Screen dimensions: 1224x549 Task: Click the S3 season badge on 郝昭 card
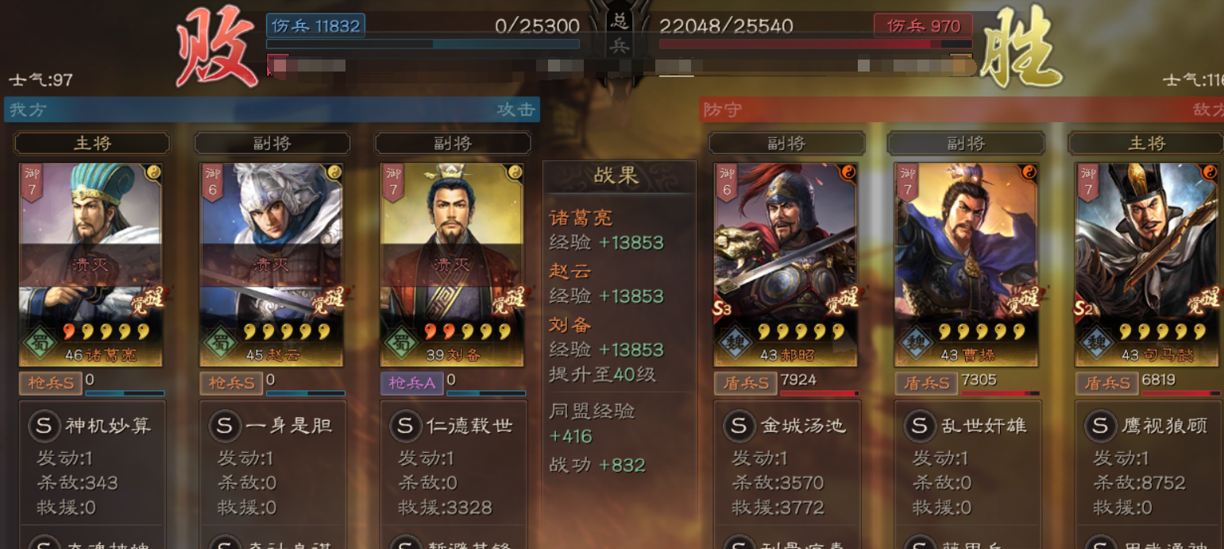[723, 309]
